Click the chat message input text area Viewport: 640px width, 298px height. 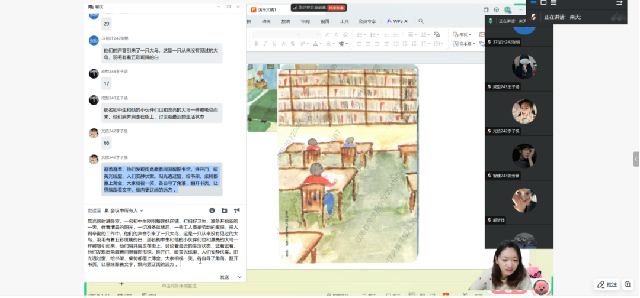pyautogui.click(x=163, y=242)
